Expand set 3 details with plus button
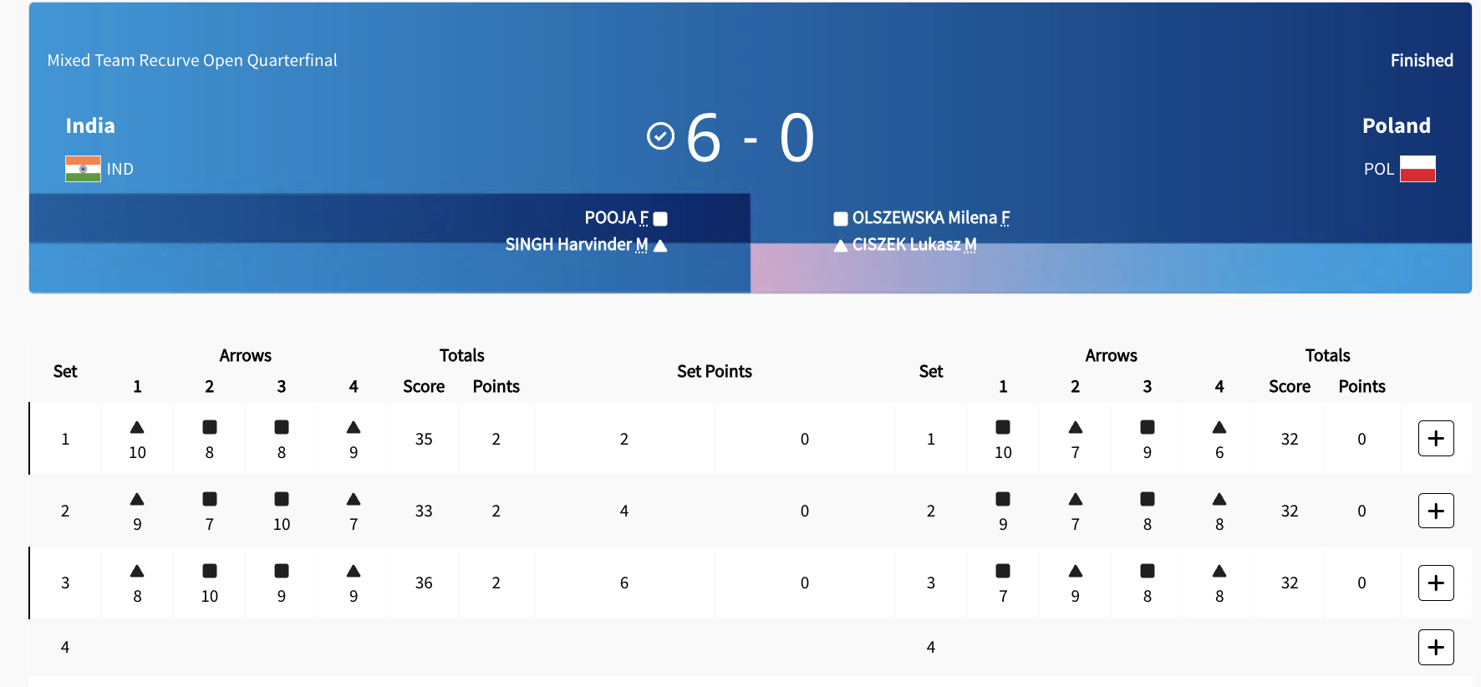The image size is (1481, 687). (1436, 583)
